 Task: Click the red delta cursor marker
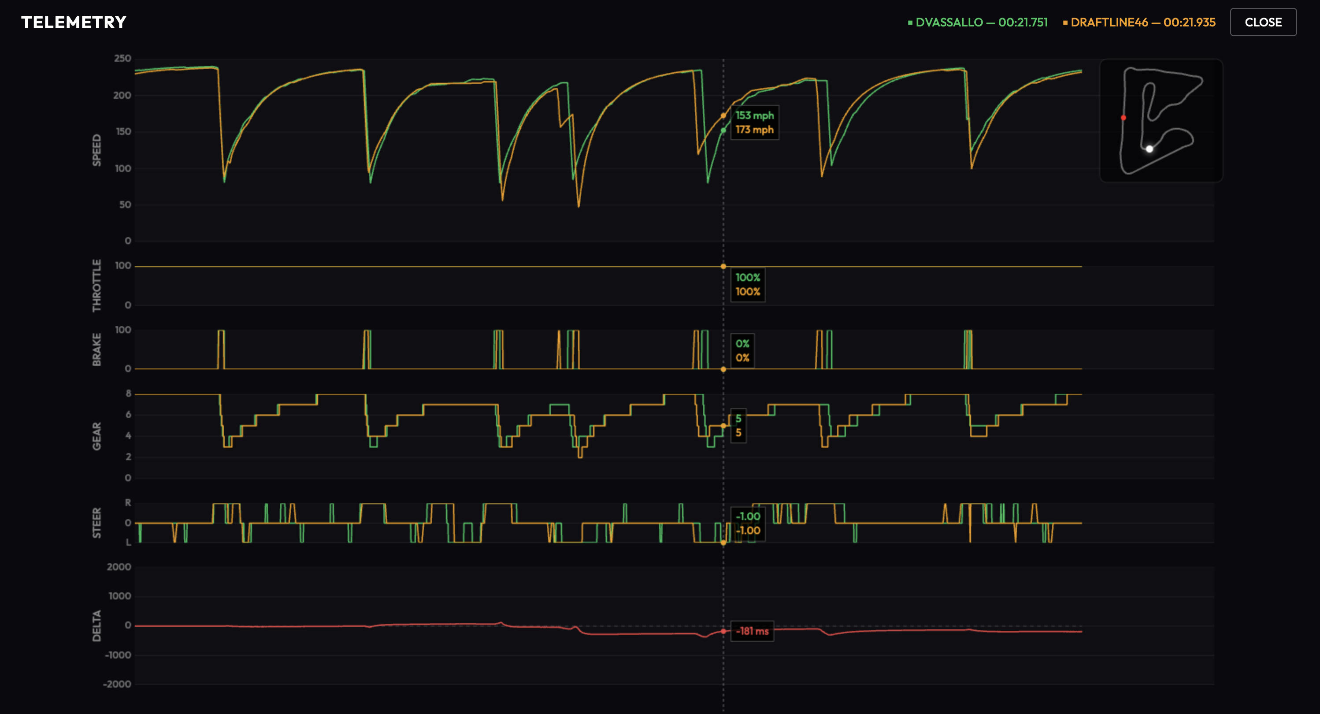click(x=723, y=631)
